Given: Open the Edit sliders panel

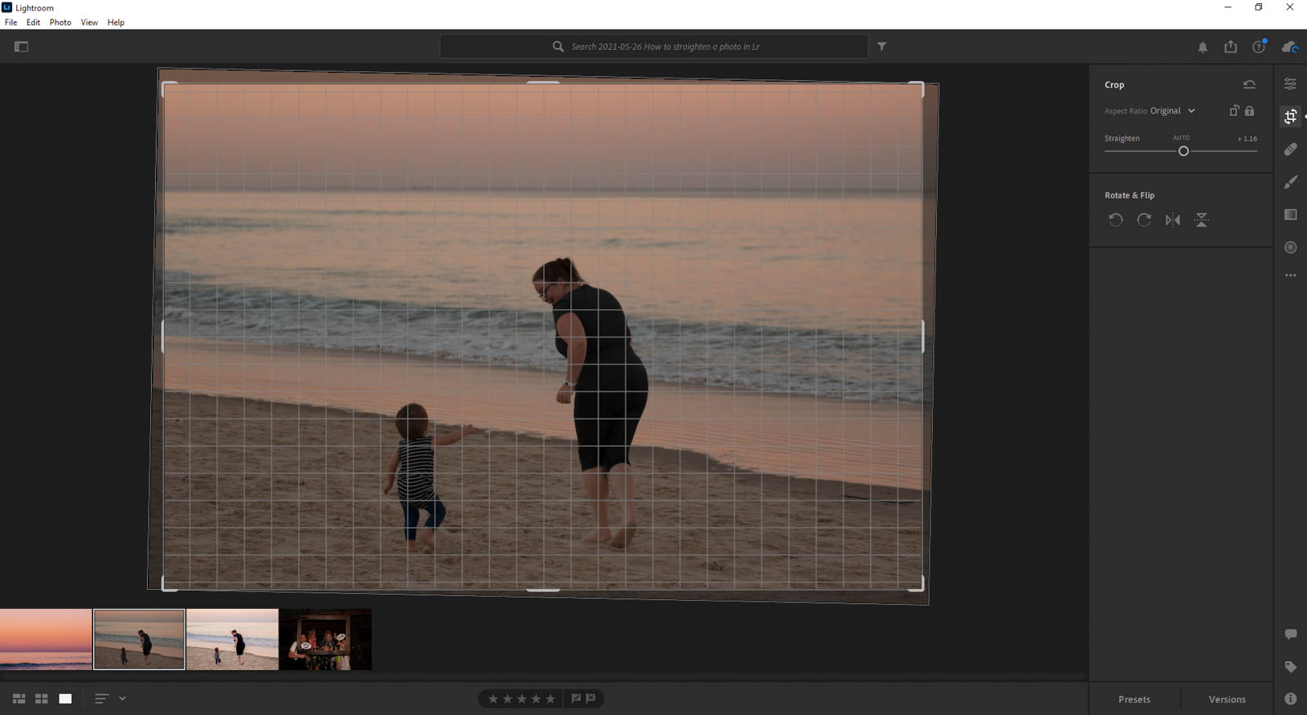Looking at the screenshot, I should pyautogui.click(x=1291, y=84).
